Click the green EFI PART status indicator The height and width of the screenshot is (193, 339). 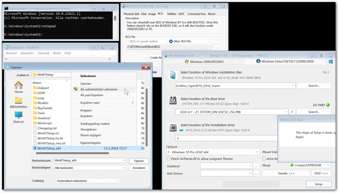(x=328, y=105)
